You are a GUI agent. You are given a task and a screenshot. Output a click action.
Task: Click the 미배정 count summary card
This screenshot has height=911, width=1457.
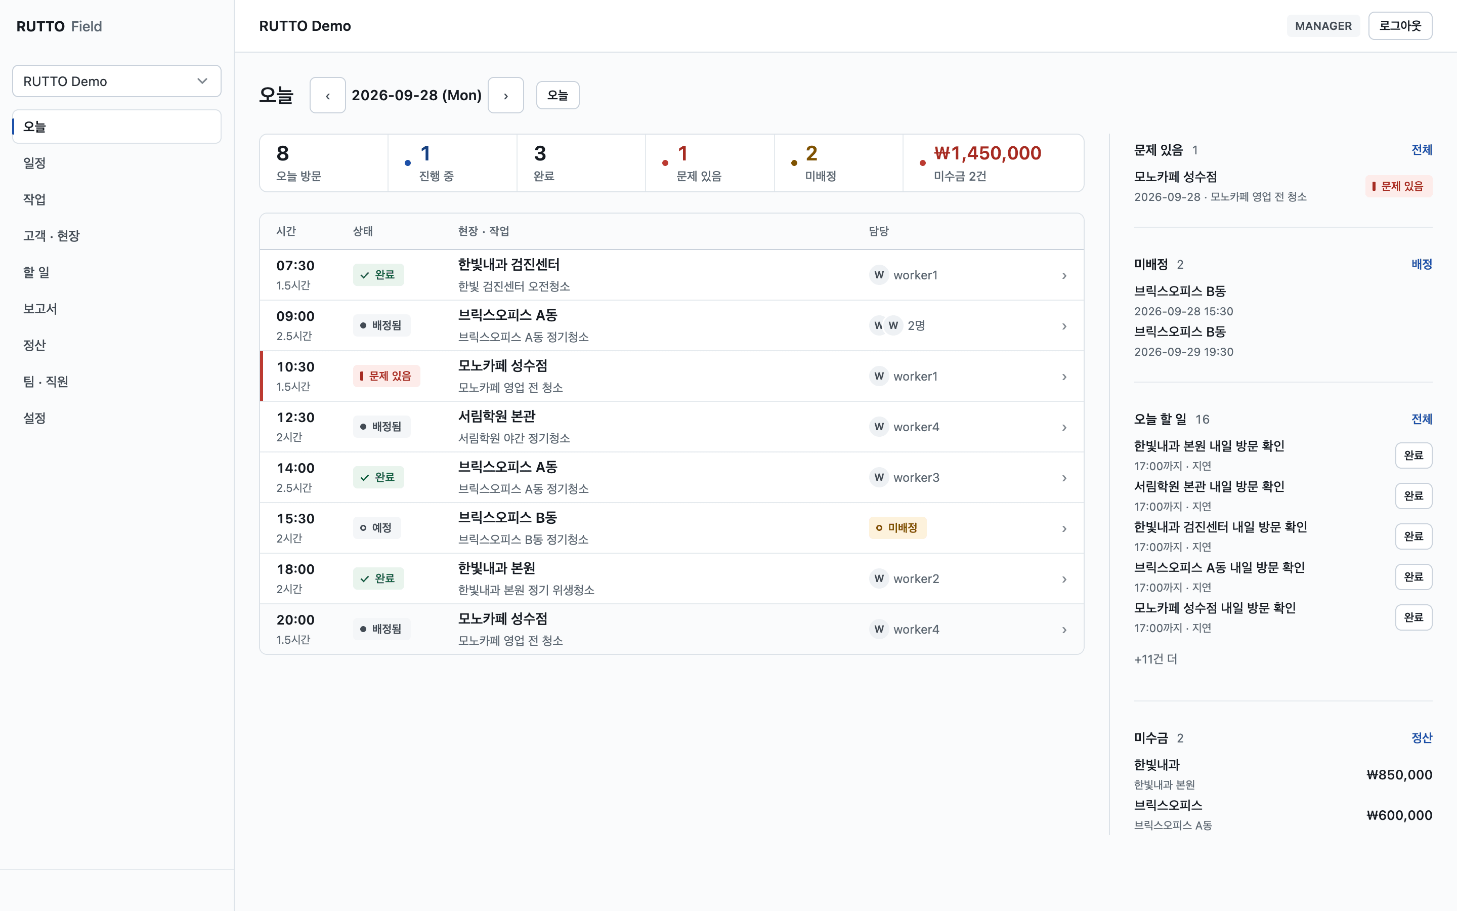[x=839, y=163]
